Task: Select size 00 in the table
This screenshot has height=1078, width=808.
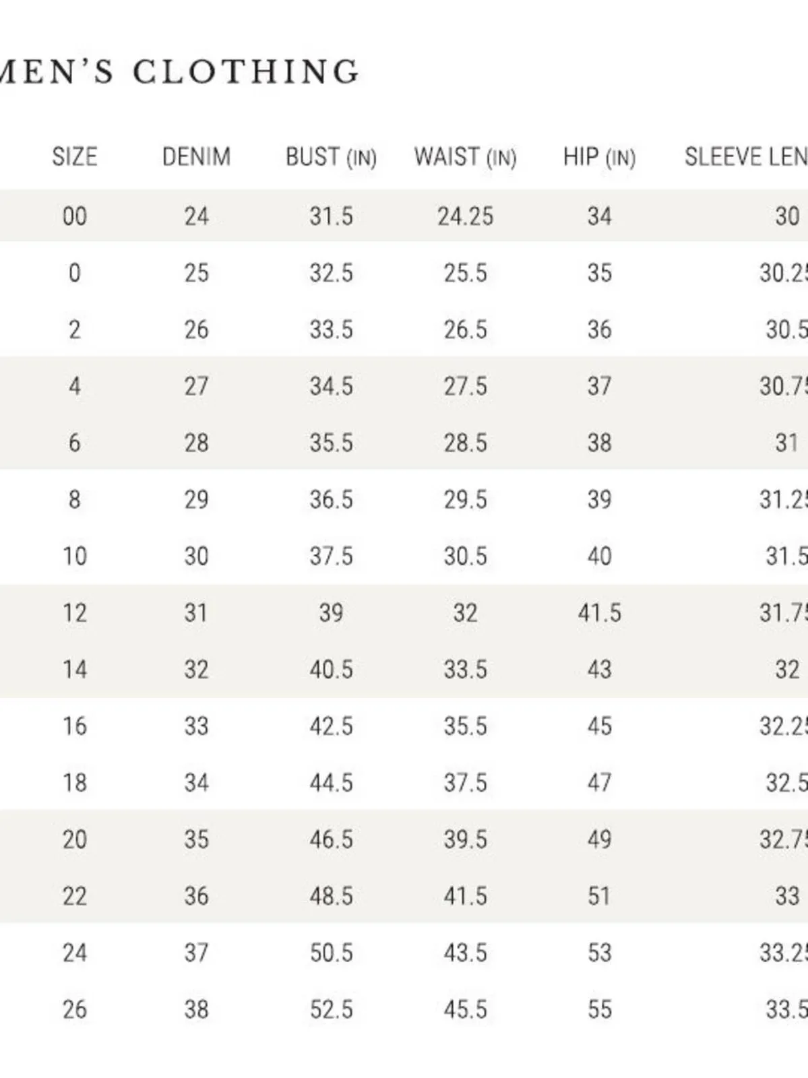Action: click(x=75, y=216)
